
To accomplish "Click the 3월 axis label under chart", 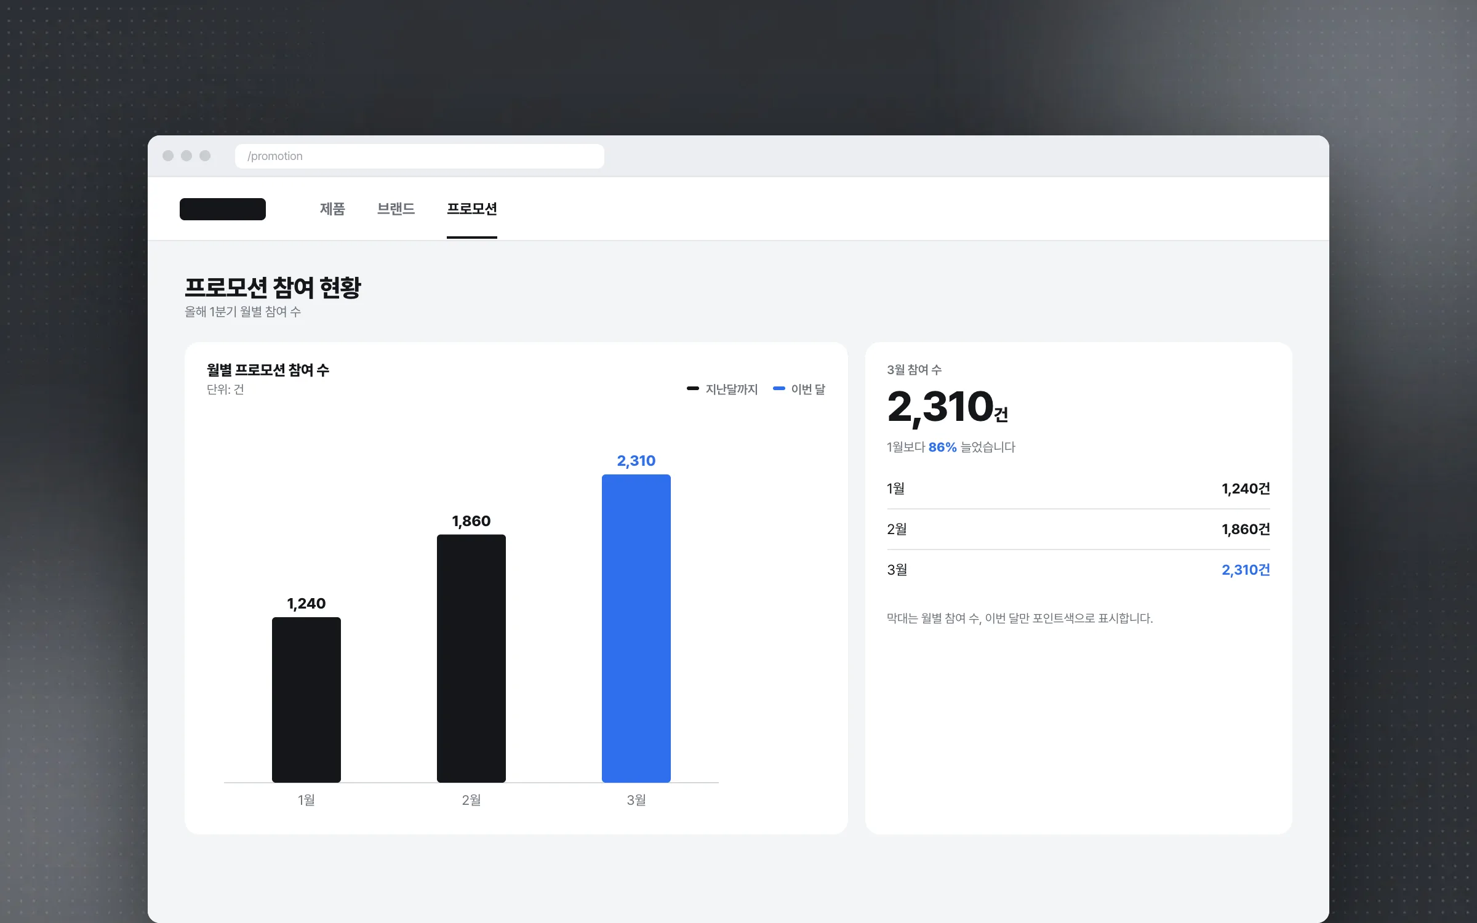I will point(636,800).
